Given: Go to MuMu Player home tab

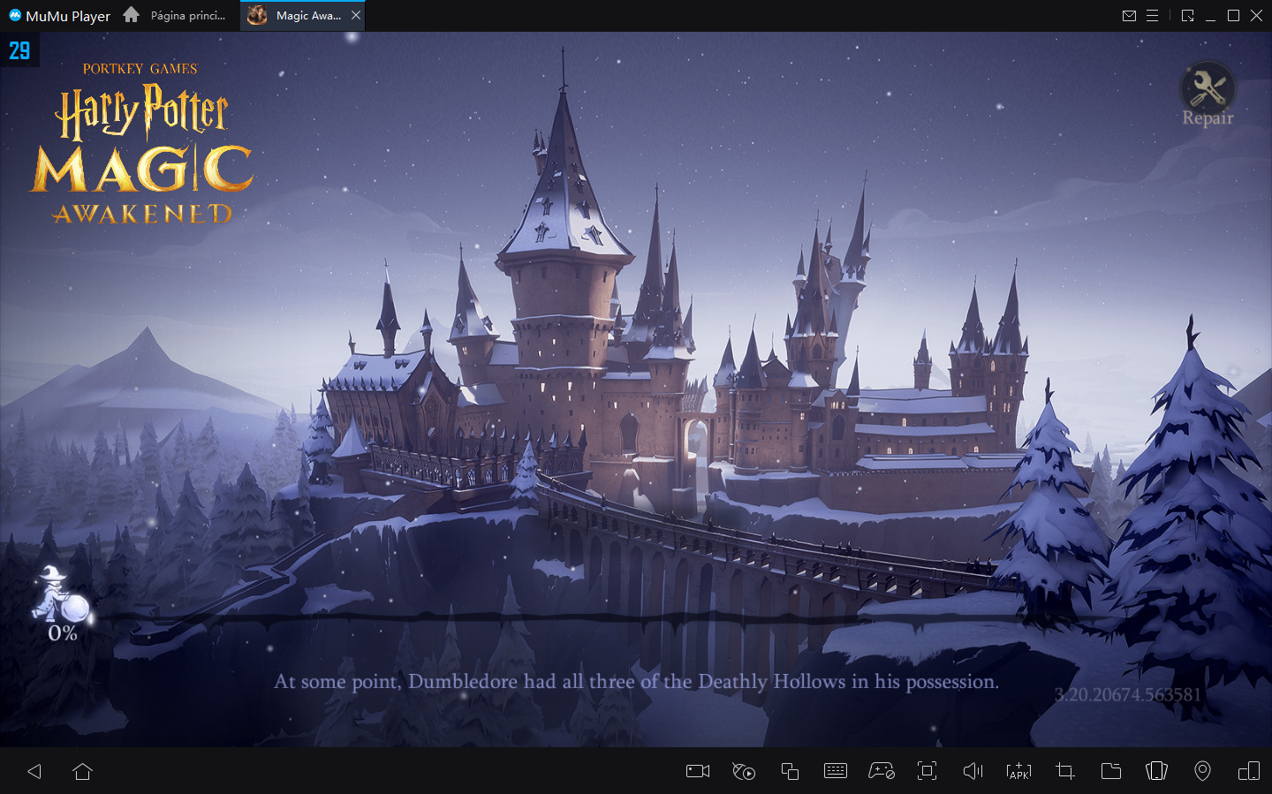Looking at the screenshot, I should coord(132,15).
